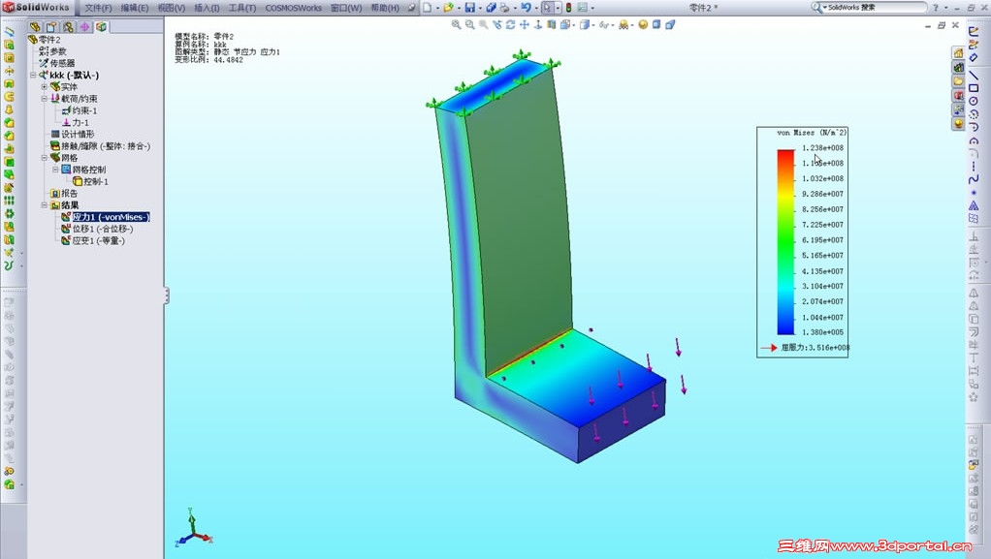Click the SolidWorks logo icon
The height and width of the screenshot is (559, 991).
8,8
